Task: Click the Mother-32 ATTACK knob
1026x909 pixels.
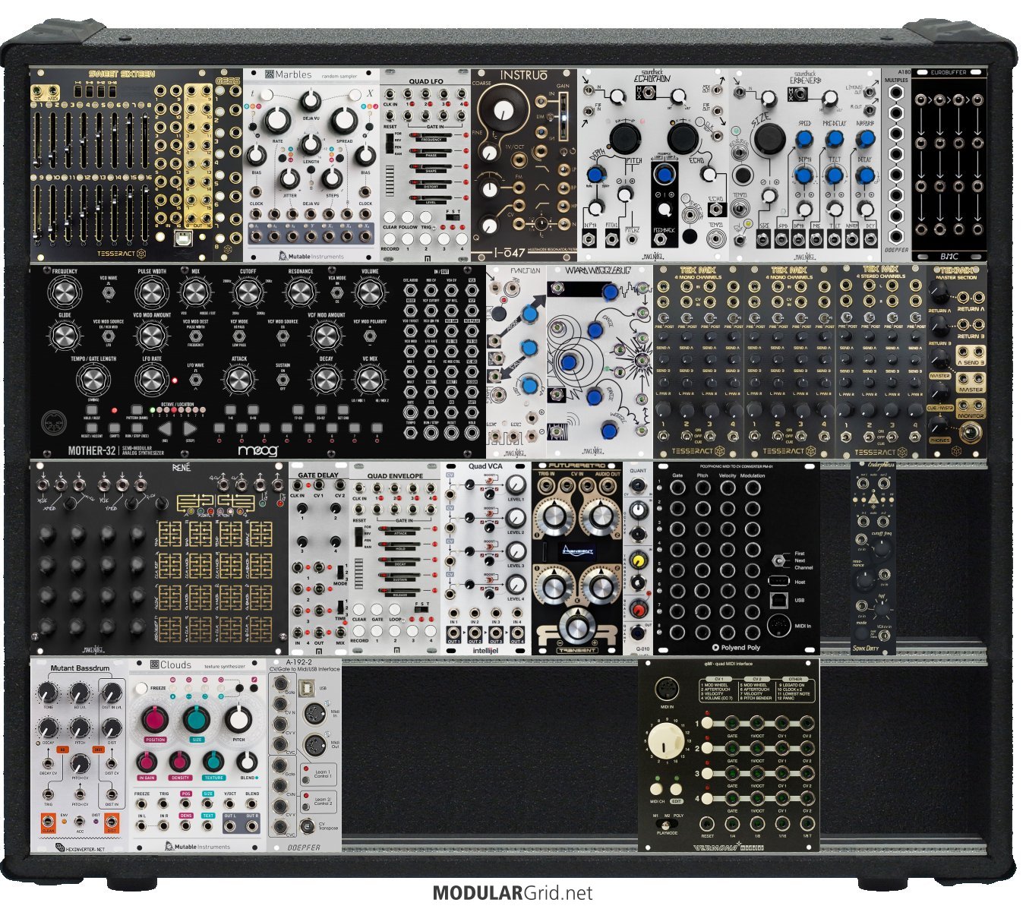Action: point(239,379)
